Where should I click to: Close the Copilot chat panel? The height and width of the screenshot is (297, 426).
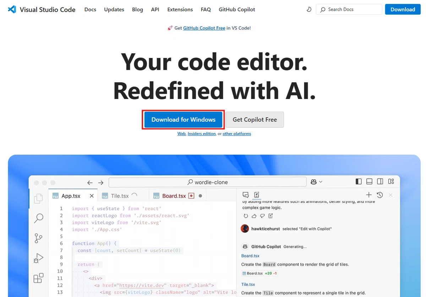pos(390,195)
